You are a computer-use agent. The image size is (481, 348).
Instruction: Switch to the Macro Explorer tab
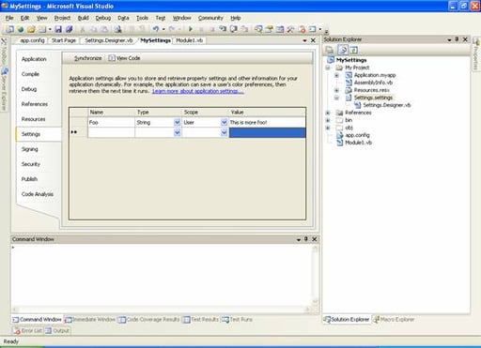click(x=394, y=320)
